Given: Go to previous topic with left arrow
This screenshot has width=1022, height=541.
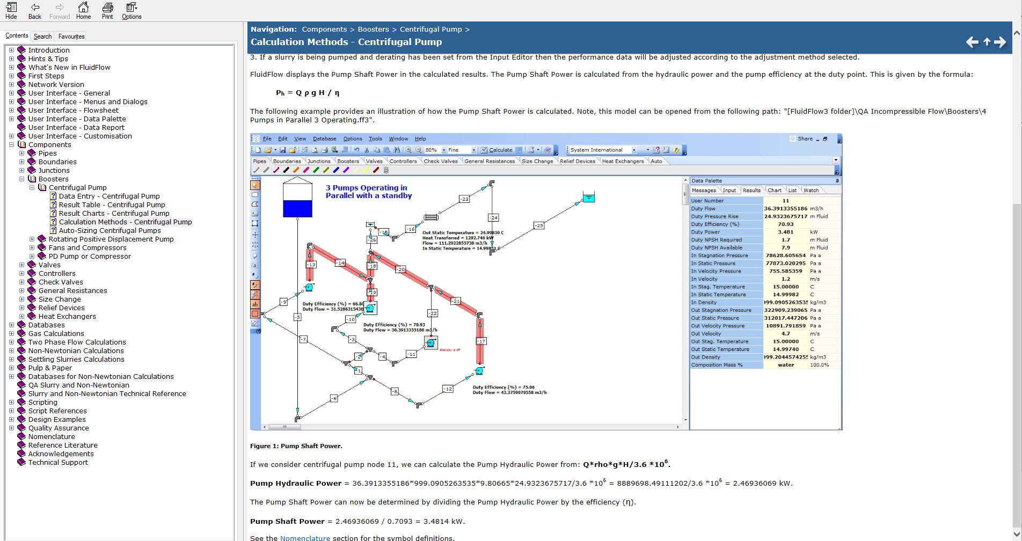Looking at the screenshot, I should pyautogui.click(x=972, y=42).
